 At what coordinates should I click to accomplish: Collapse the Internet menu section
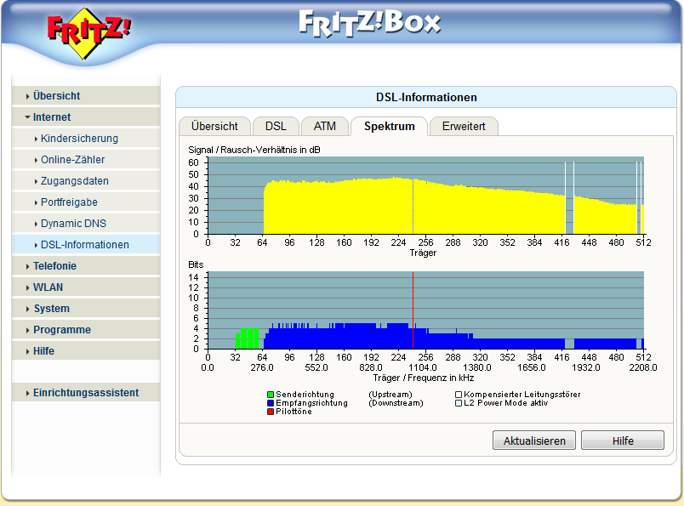coord(52,117)
